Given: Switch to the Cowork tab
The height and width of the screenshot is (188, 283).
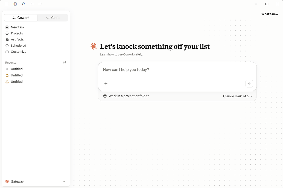Looking at the screenshot, I should pos(21,18).
